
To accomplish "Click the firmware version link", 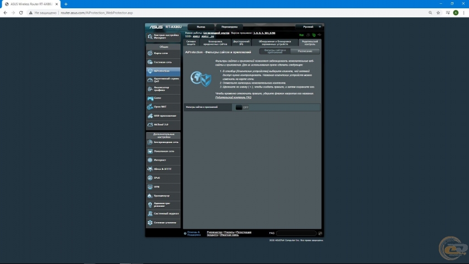I will [x=264, y=33].
